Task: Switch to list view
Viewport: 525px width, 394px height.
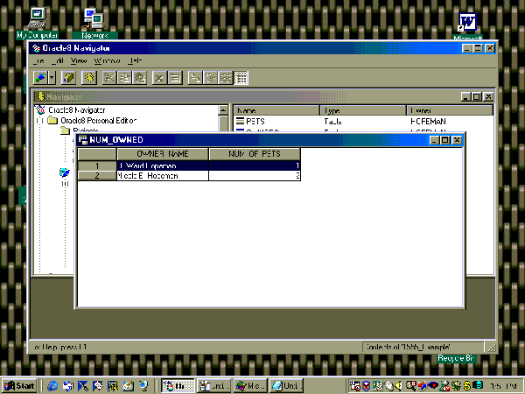Action: point(226,78)
